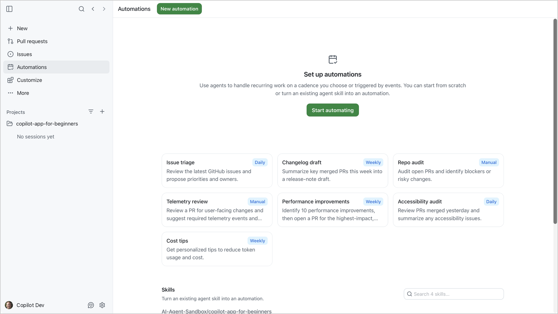Screen dimensions: 558x314
Task: Click the Customize blocks icon
Action: point(10,80)
